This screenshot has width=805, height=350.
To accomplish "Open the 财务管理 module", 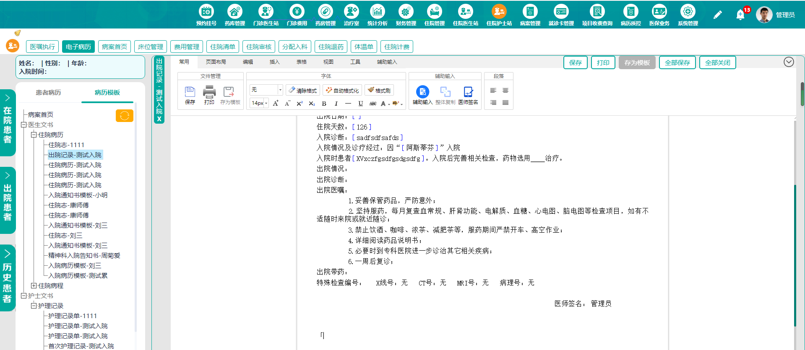I will coord(406,15).
